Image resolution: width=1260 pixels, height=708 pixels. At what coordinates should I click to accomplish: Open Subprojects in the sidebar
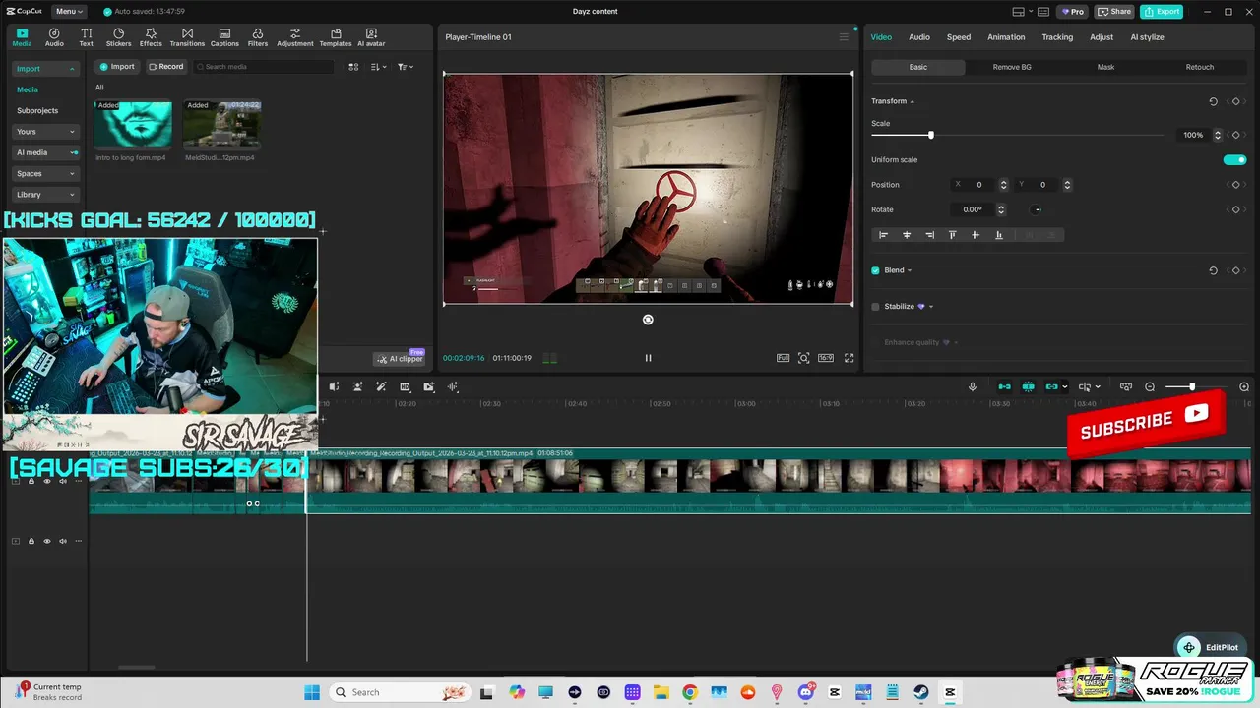[x=37, y=111]
